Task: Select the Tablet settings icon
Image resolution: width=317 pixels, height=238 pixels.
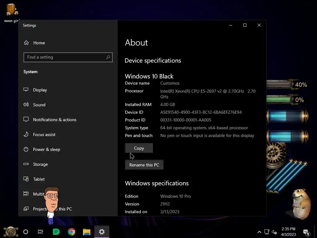Action: point(26,179)
